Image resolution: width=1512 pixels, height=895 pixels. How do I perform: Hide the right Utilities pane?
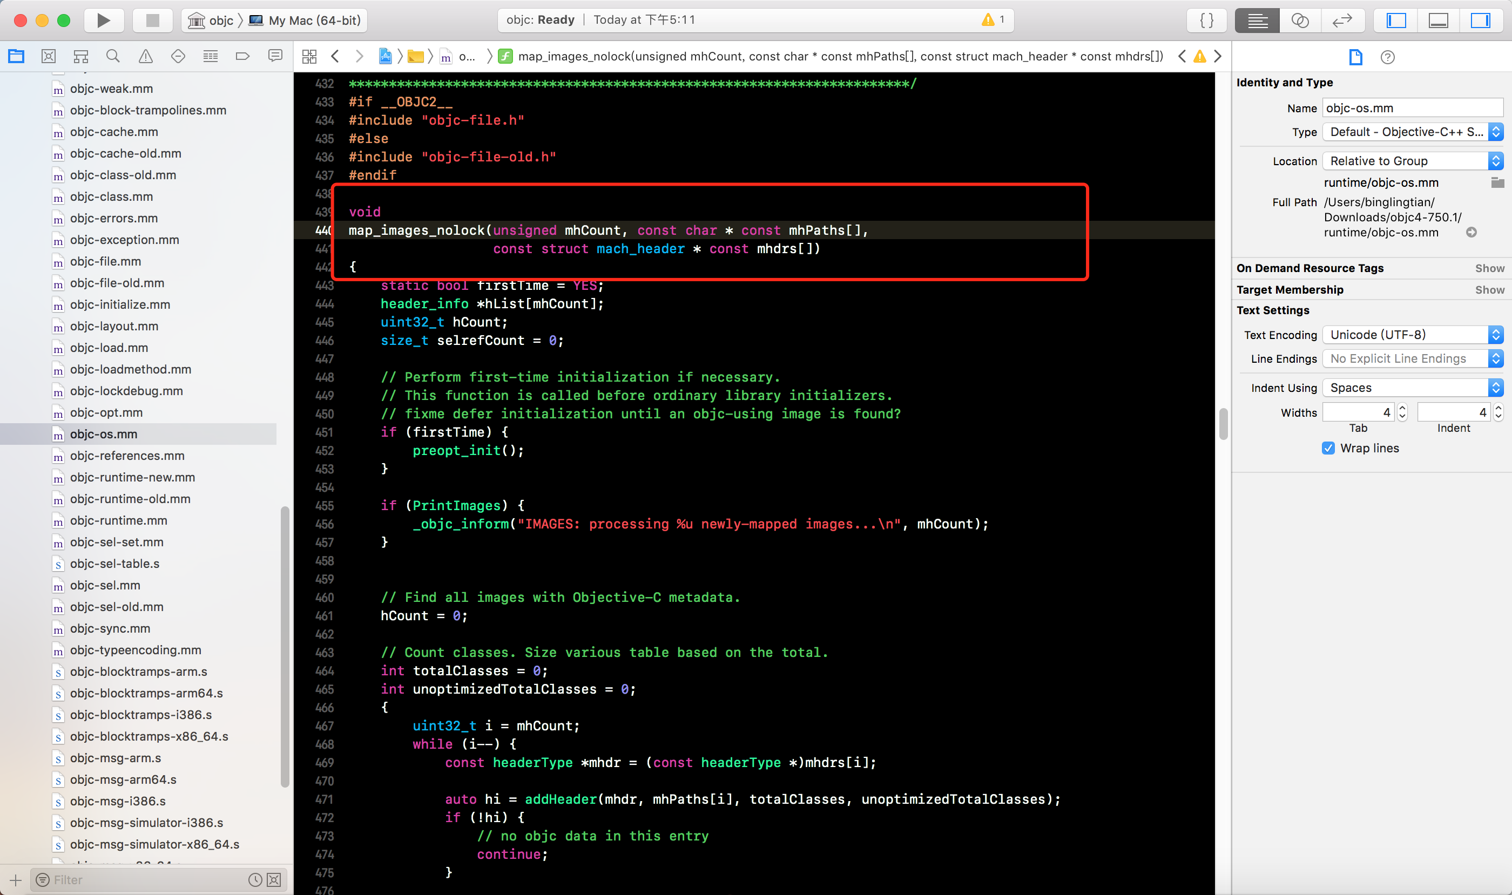click(x=1480, y=21)
